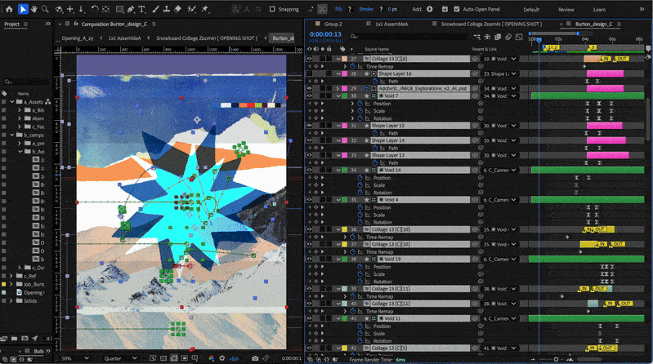The width and height of the screenshot is (653, 364).
Task: Hide the Shape Layer 16 layer
Action: coord(310,73)
